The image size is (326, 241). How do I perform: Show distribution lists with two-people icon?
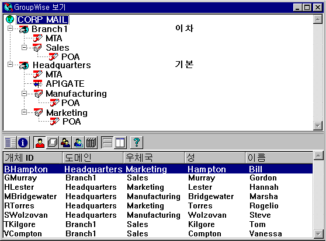pos(65,143)
